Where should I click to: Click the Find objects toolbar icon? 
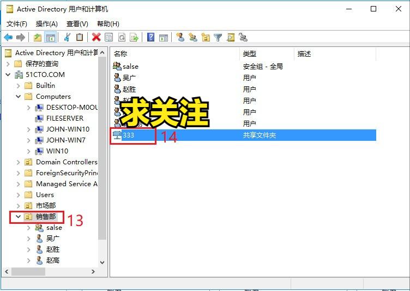[231, 38]
